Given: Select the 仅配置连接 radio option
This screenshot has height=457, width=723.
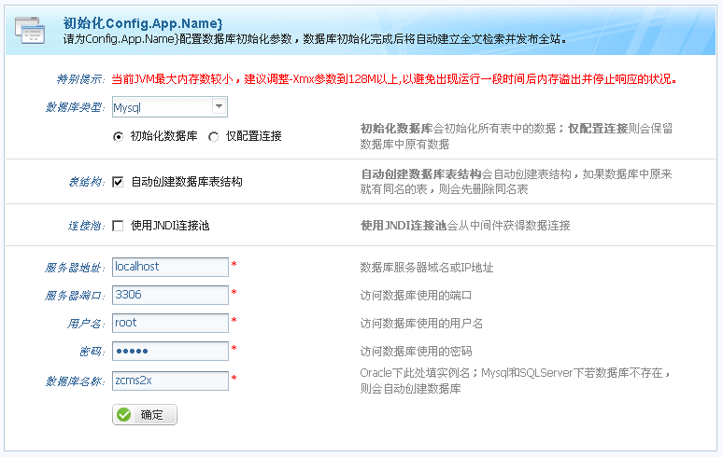Looking at the screenshot, I should [x=214, y=136].
